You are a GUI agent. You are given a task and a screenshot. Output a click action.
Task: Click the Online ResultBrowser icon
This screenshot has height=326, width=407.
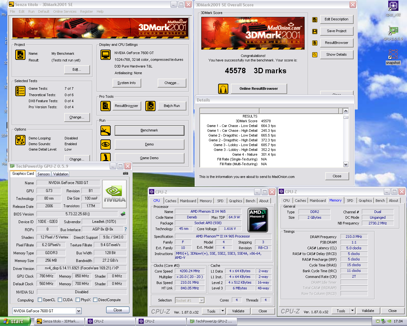(x=223, y=89)
